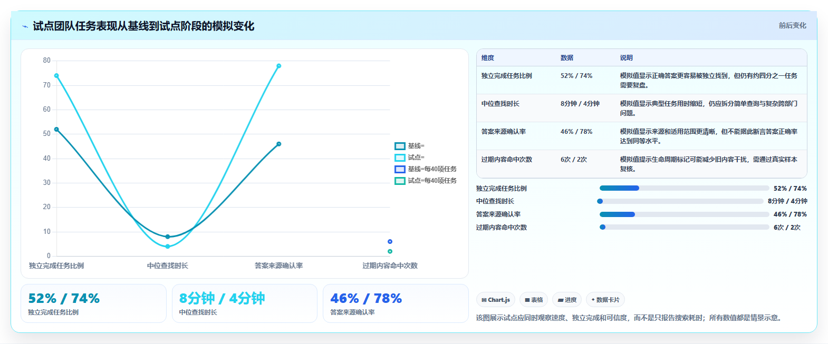Click the 试点 point at 中位查找时长 near 4
Image resolution: width=828 pixels, height=344 pixels.
point(168,246)
